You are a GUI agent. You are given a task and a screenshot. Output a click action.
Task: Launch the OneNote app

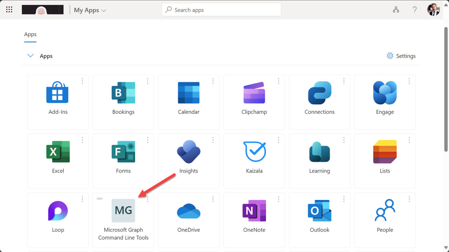[254, 211]
